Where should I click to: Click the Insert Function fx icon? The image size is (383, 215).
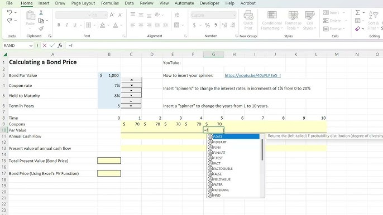click(60, 45)
